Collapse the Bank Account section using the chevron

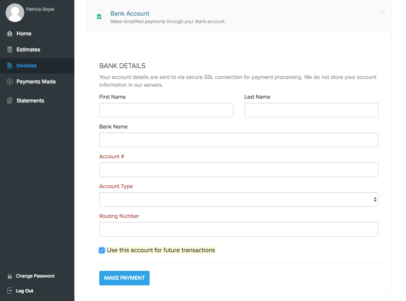pos(382,12)
